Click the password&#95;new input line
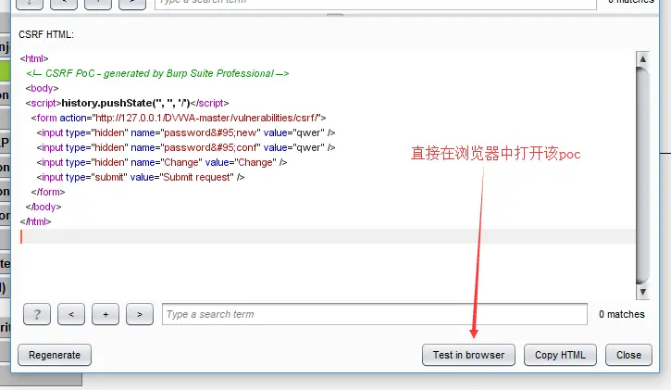Image resolution: width=671 pixels, height=390 pixels. pos(186,132)
